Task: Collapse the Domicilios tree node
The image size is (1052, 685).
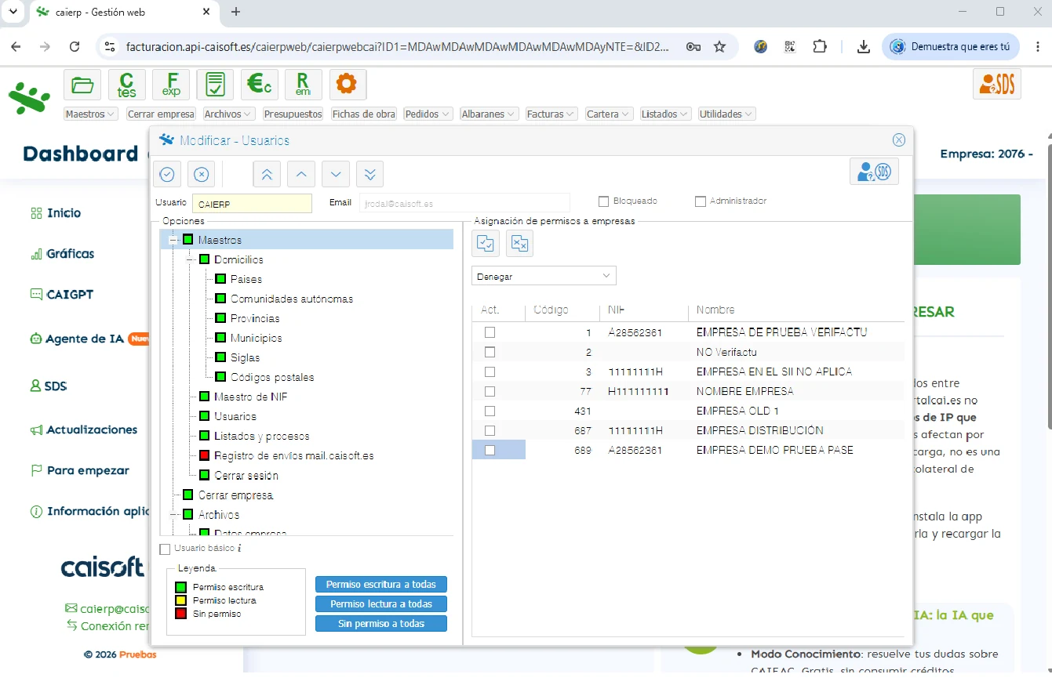Action: (x=190, y=259)
